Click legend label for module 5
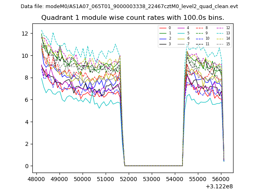The width and height of the screenshot is (259, 194). [188, 33]
